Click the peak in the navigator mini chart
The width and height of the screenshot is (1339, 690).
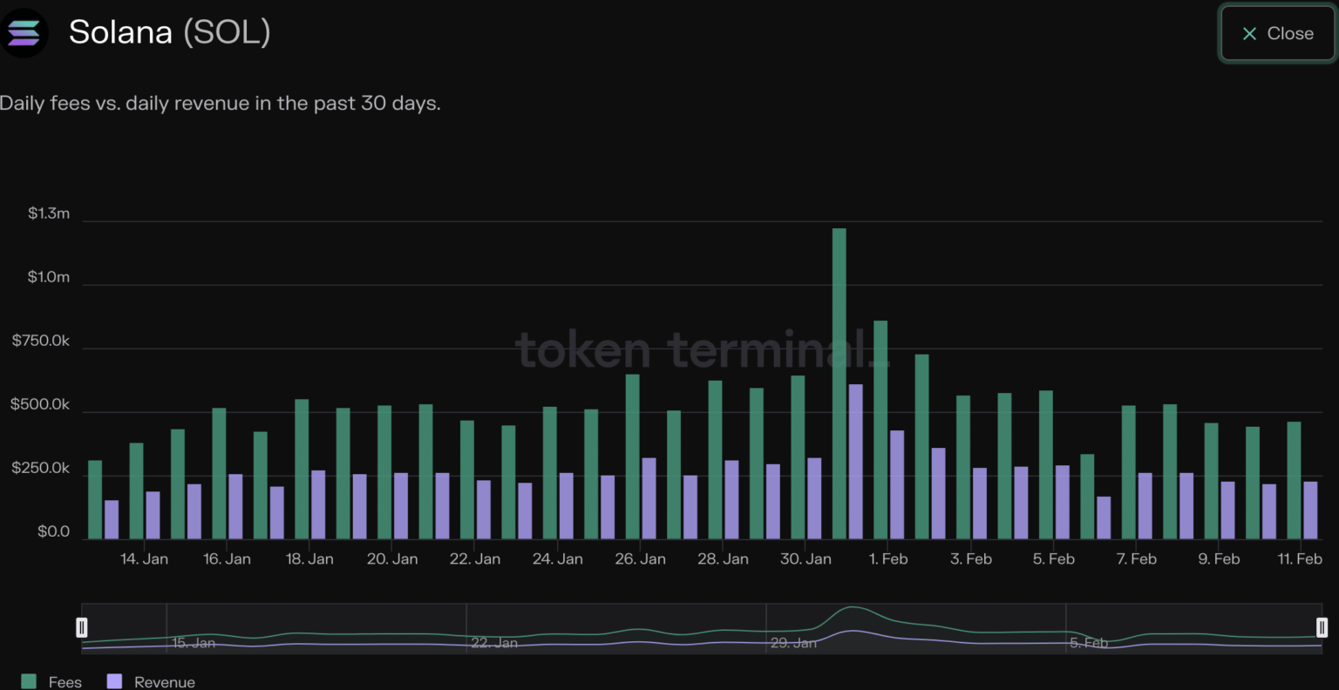[853, 608]
